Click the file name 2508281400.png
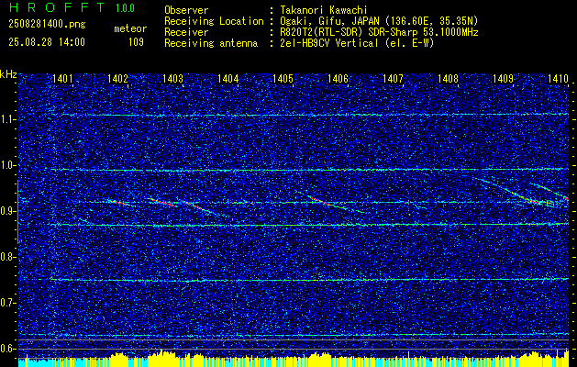The width and height of the screenshot is (577, 367). 47,25
